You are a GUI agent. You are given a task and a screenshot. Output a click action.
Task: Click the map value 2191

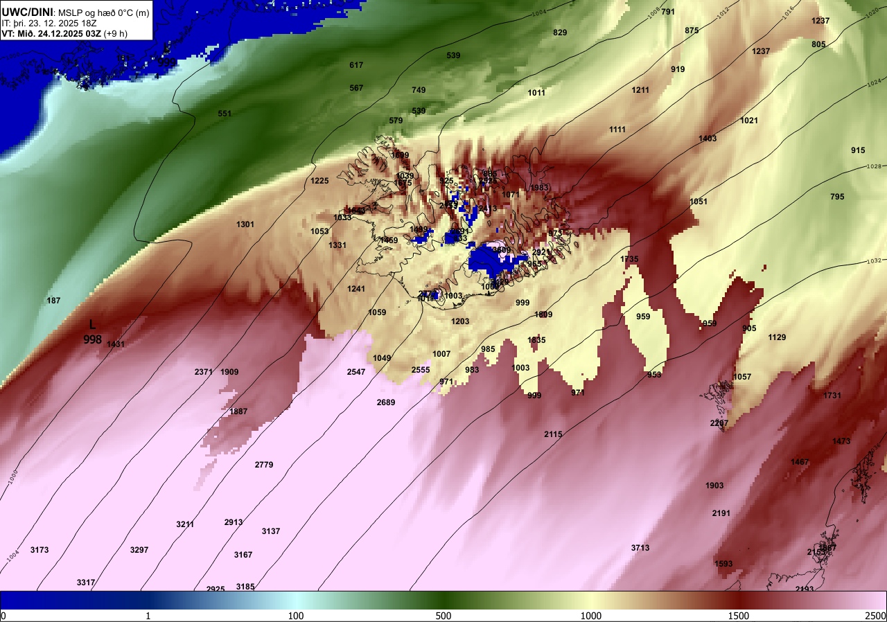pos(721,513)
